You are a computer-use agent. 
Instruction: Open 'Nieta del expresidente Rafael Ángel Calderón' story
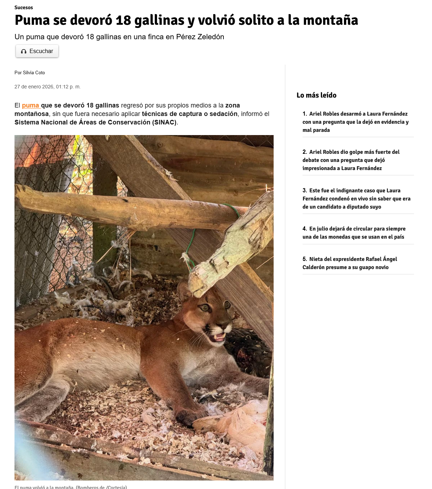350,263
